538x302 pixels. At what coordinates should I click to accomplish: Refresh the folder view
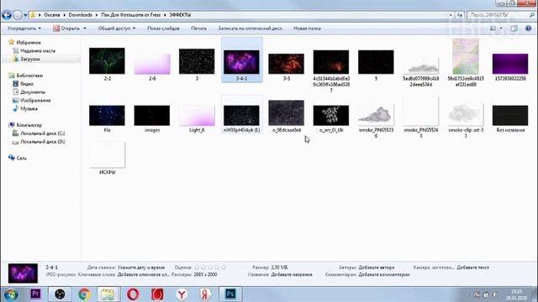coord(460,15)
